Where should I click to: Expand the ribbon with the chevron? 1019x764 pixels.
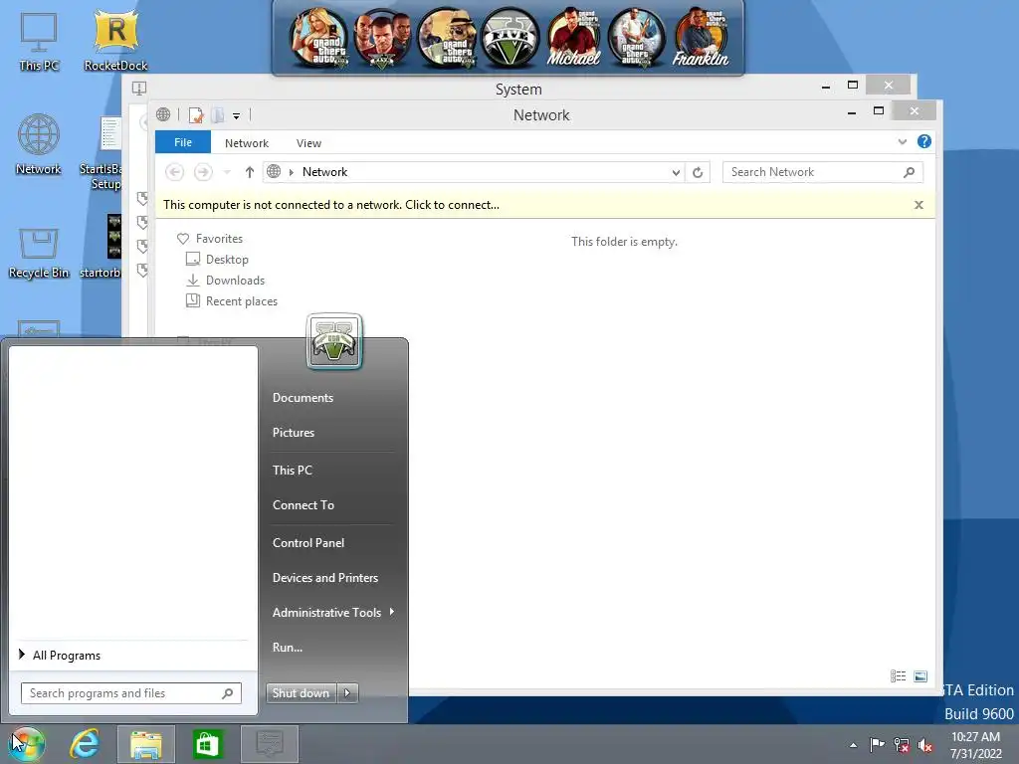[x=902, y=141]
